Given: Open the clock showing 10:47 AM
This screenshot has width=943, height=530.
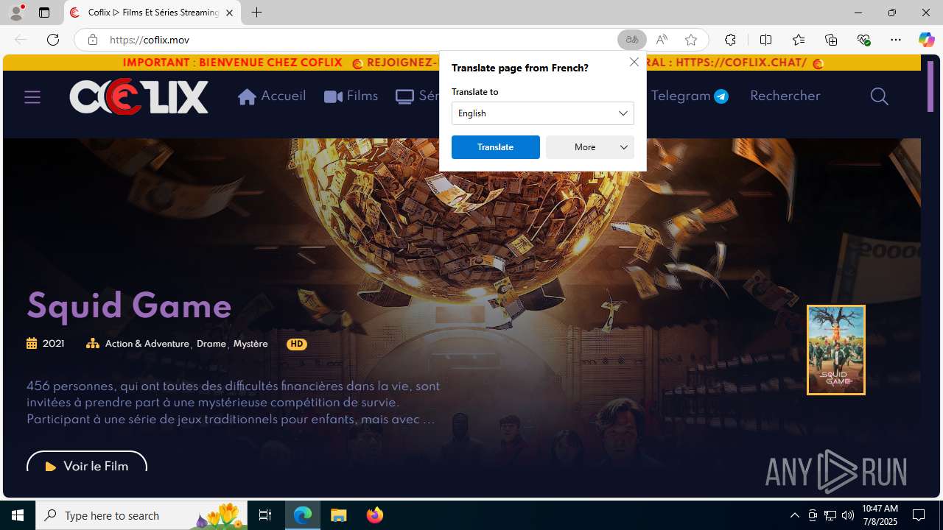Looking at the screenshot, I should [880, 515].
